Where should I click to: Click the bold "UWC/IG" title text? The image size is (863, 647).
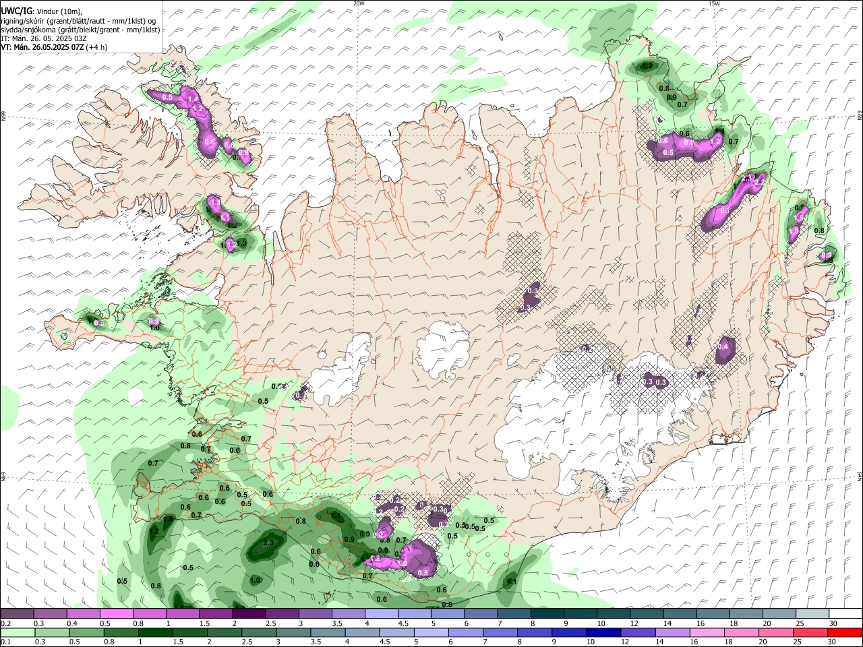(x=16, y=11)
